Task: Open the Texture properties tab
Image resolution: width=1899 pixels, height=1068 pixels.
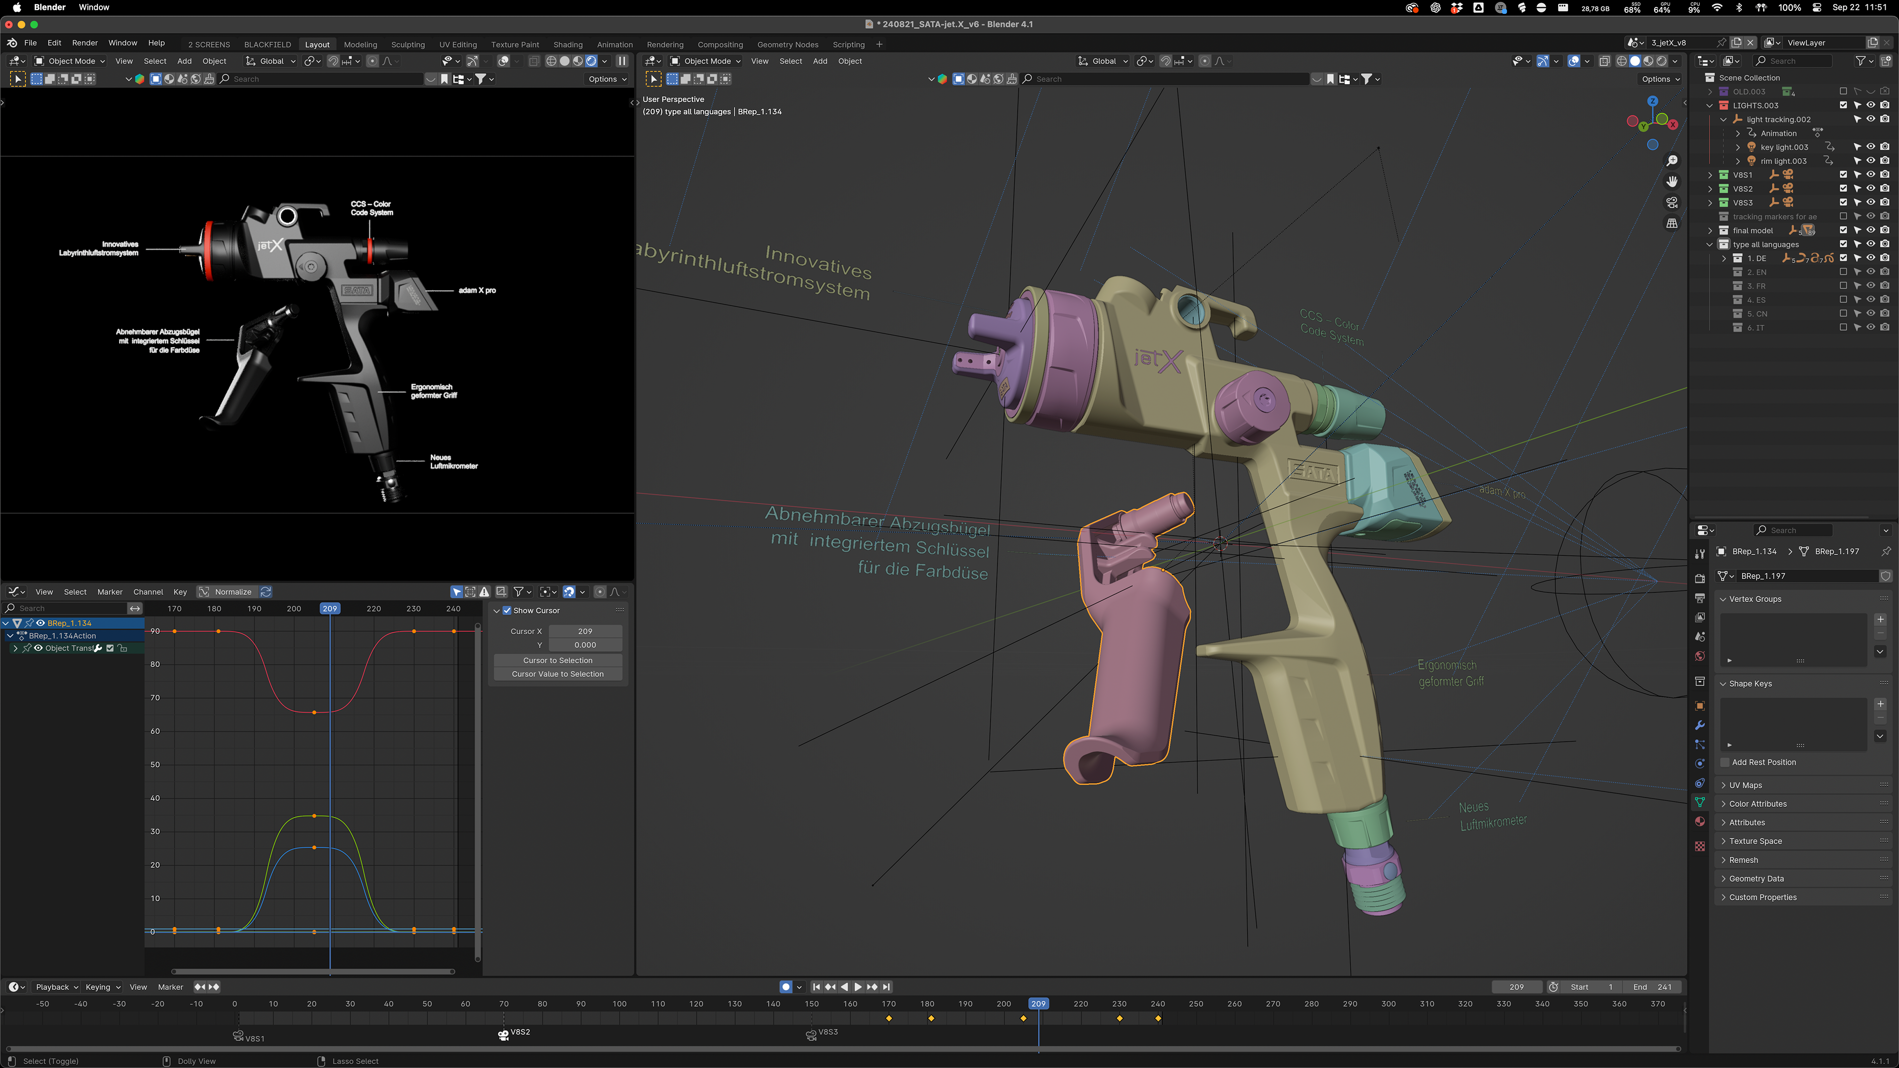Action: (1699, 846)
